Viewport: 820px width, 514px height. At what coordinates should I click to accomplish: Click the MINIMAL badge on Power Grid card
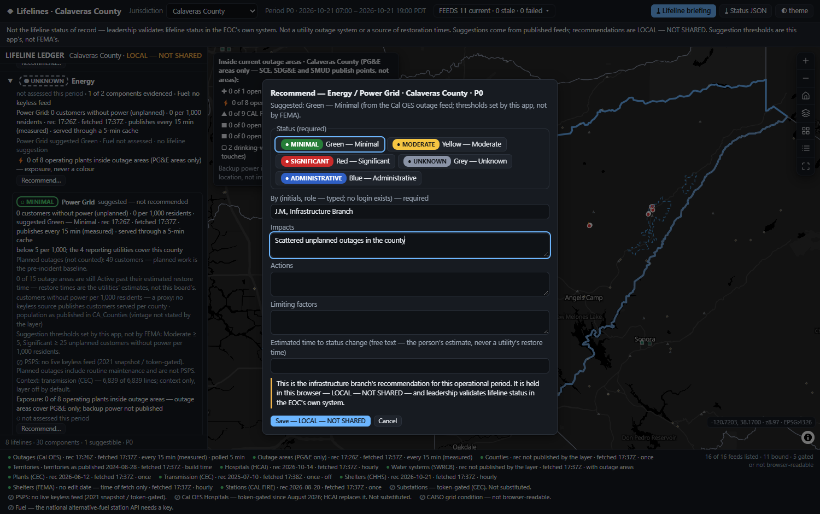click(x=37, y=202)
